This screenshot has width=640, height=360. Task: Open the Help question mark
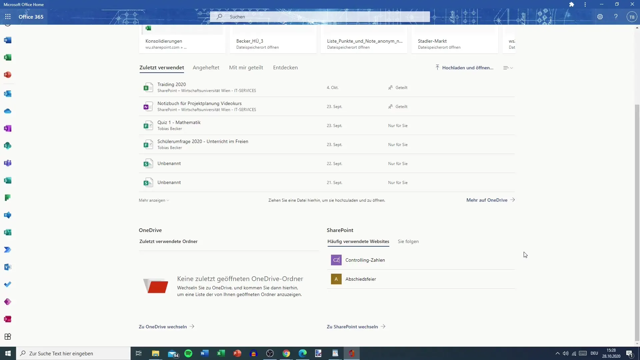click(x=616, y=17)
